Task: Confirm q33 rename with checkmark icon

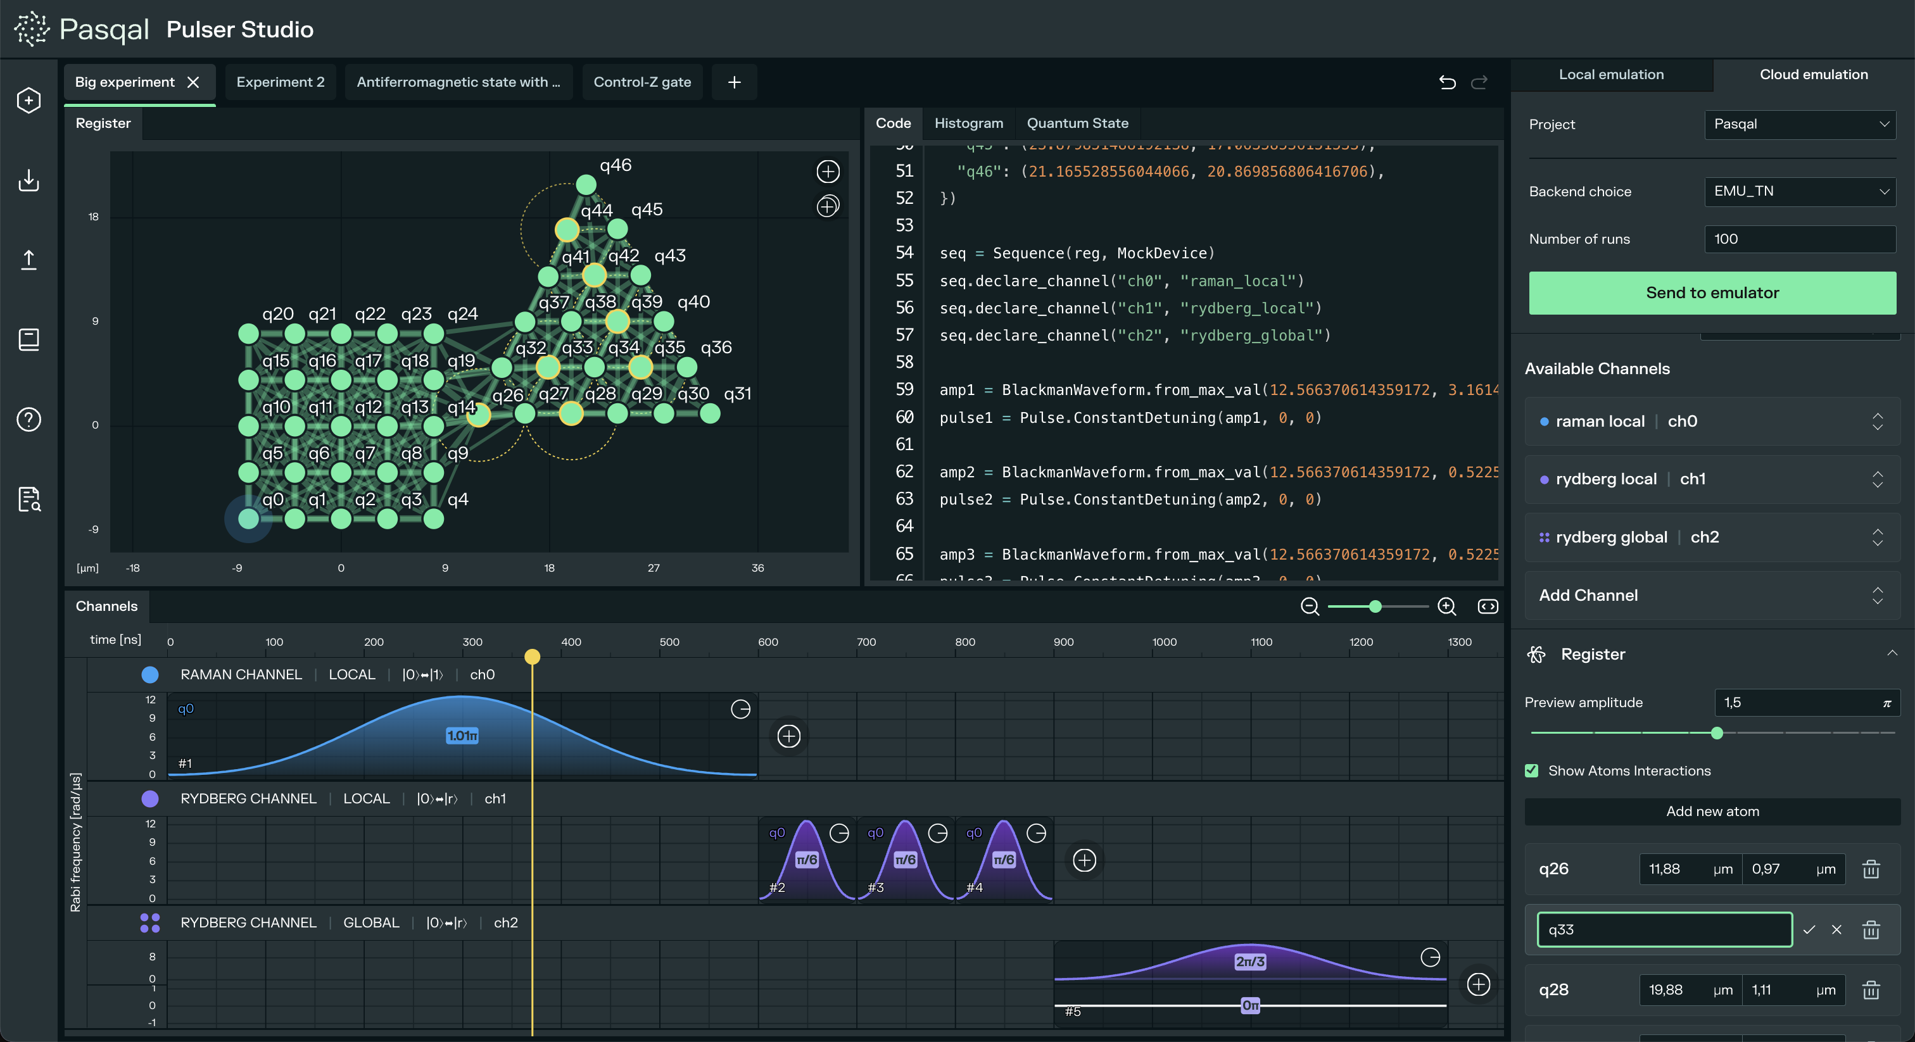Action: click(1809, 930)
